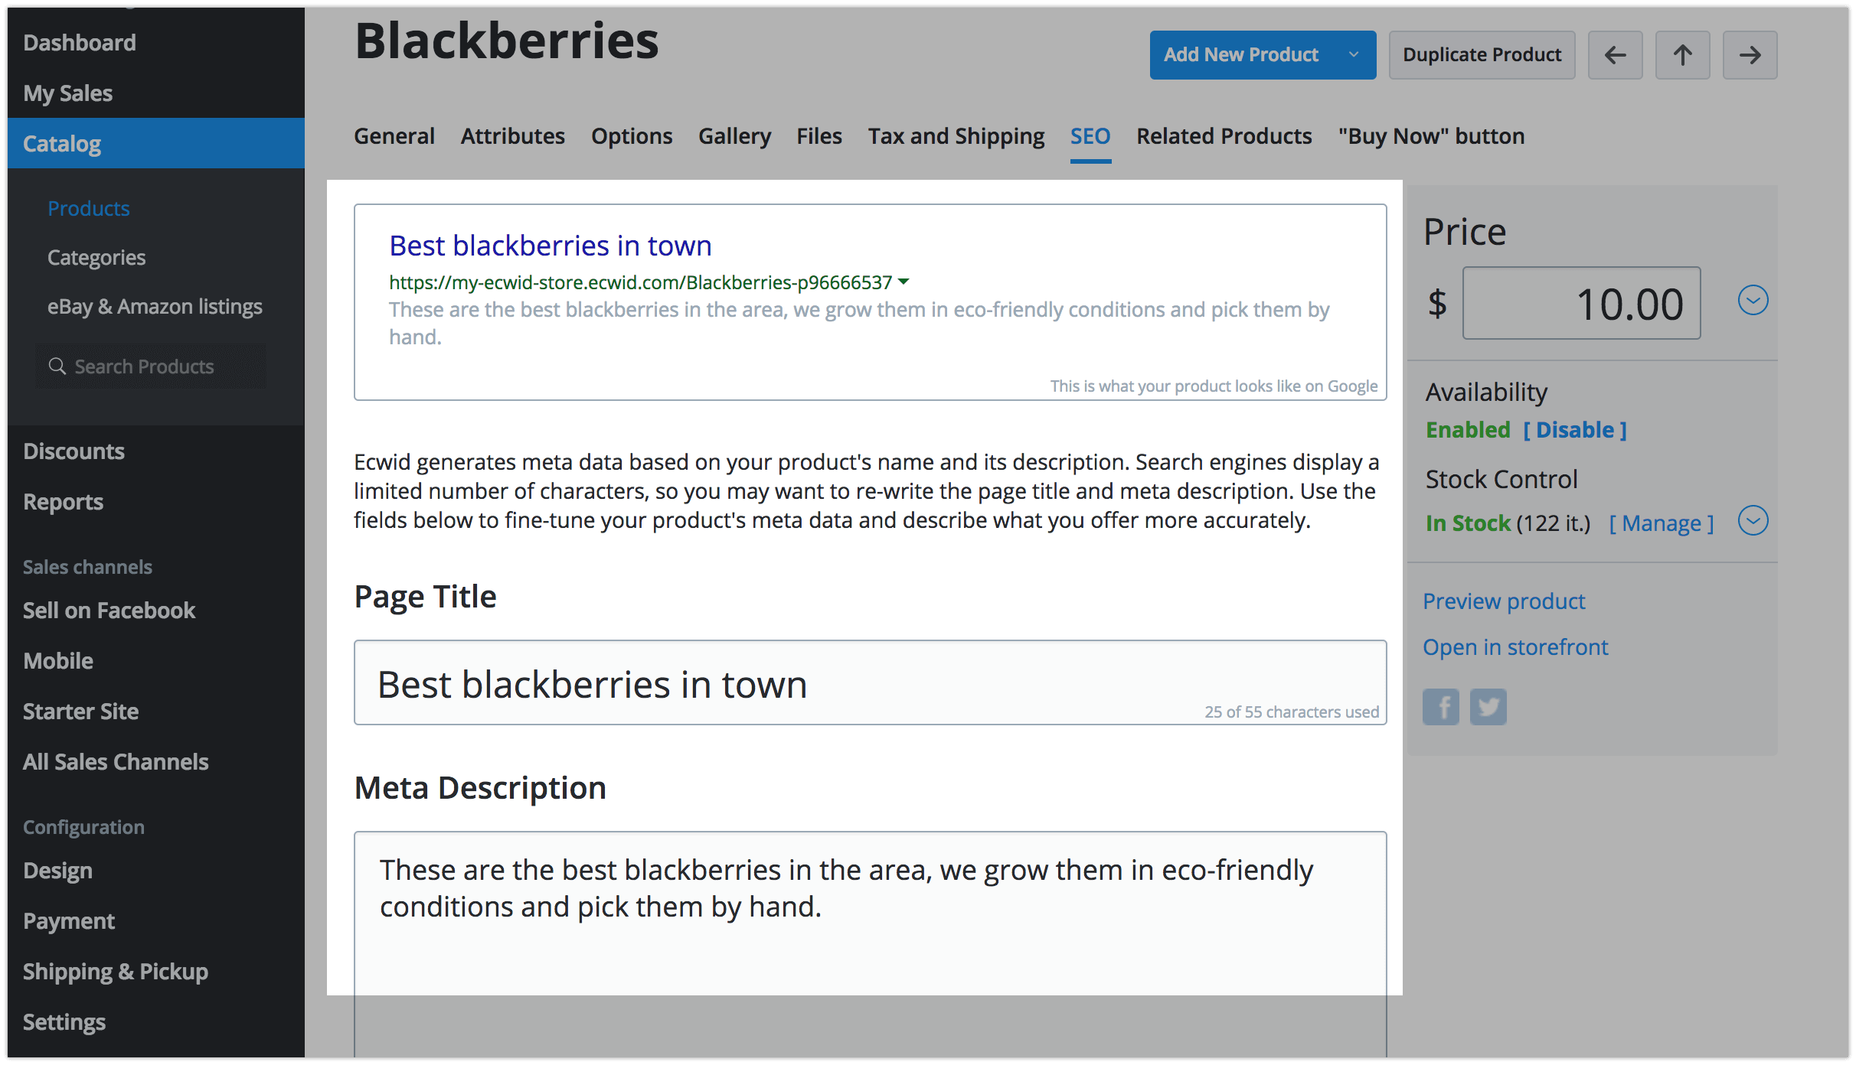Open the Preview product link
The width and height of the screenshot is (1856, 1065).
[x=1504, y=601]
